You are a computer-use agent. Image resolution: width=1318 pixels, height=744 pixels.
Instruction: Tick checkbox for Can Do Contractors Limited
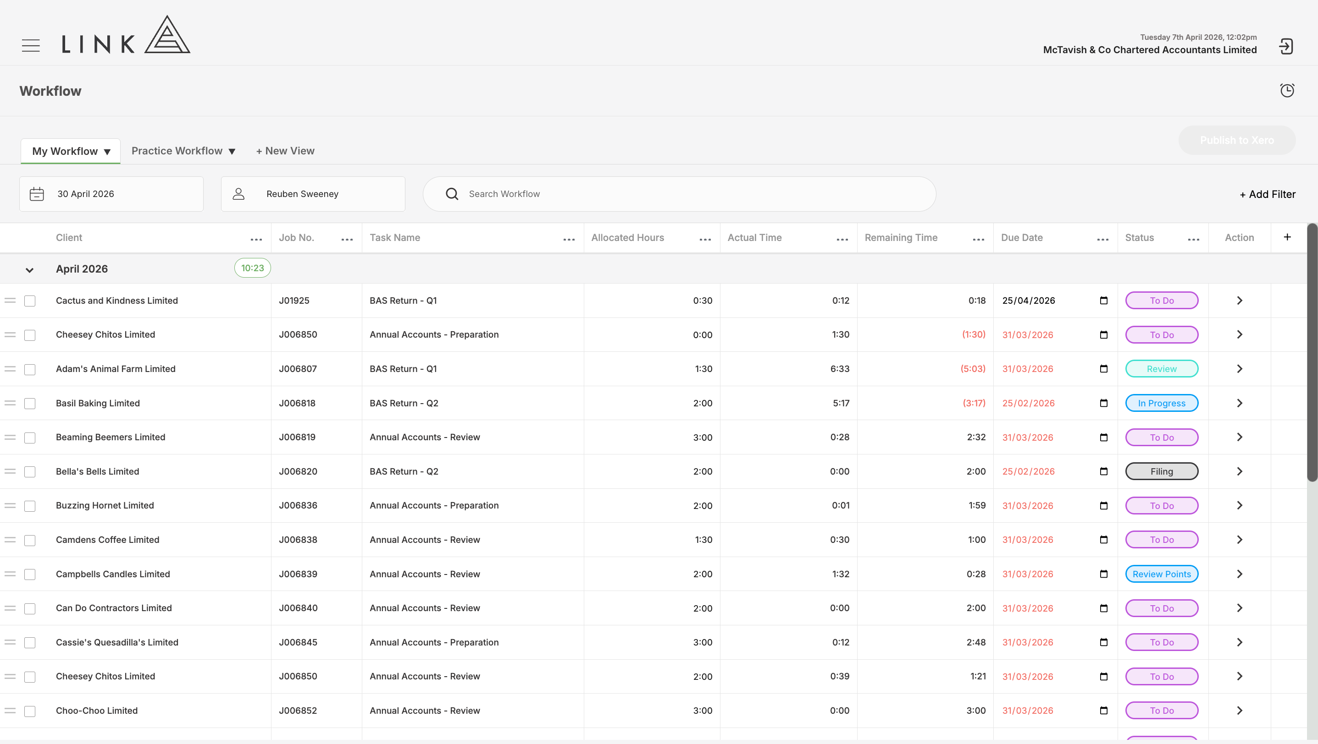click(30, 608)
